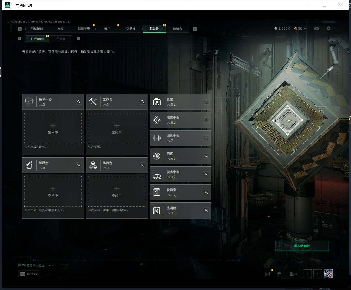The height and width of the screenshot is (290, 351).
Task: Add currency with plus next to 96
Action: pyautogui.click(x=305, y=28)
